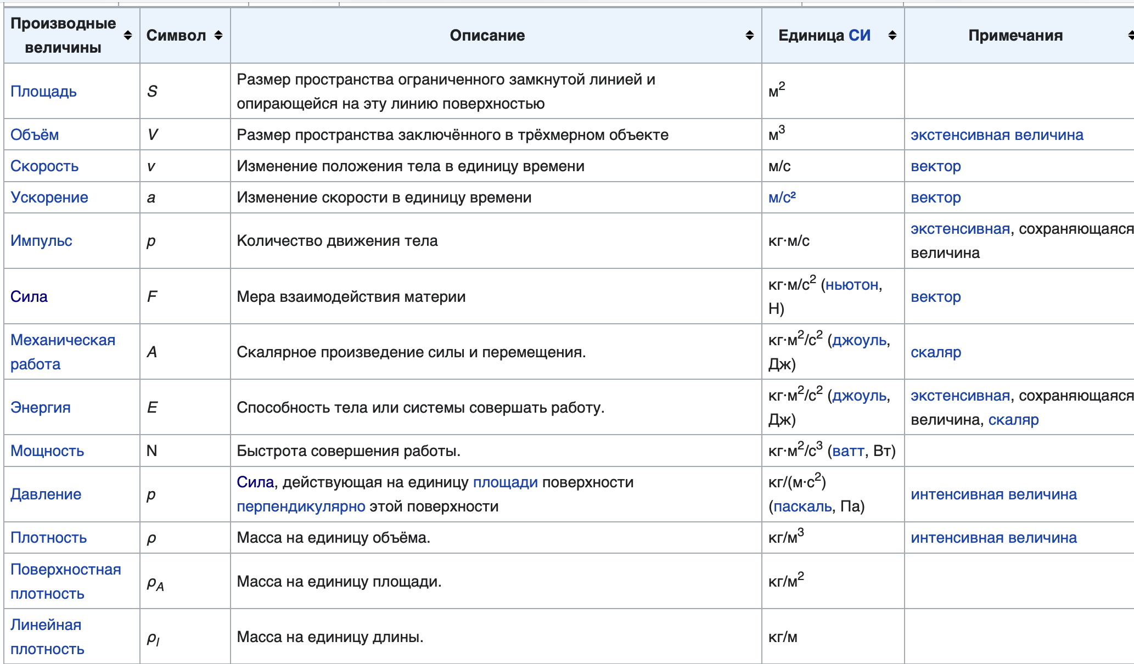Follow the Линейная плотность link
The image size is (1134, 664).
coord(47,637)
